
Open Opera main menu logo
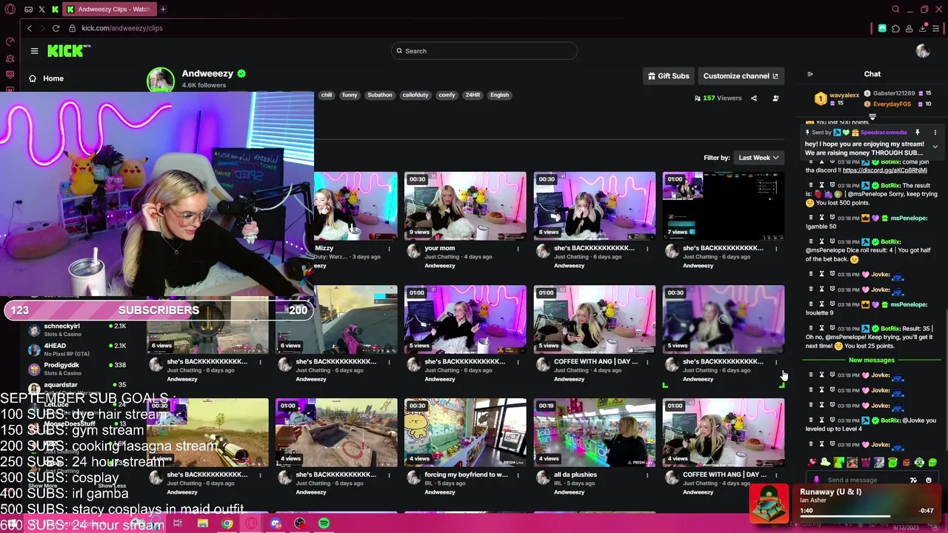coord(10,9)
